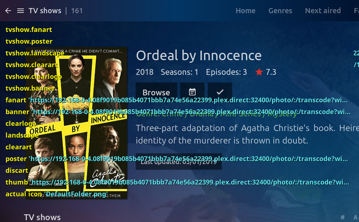Select the TV shows section heading below
359x222 pixels.
pos(42,217)
